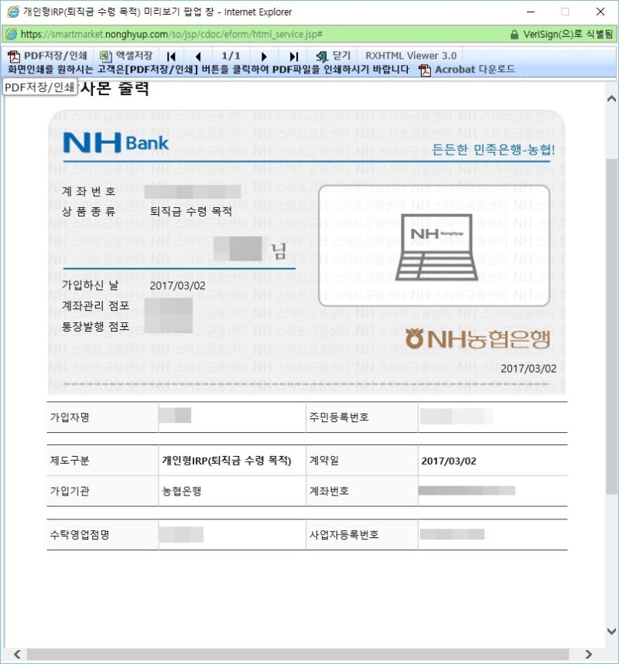Click the 통장발행 점포 label
This screenshot has width=619, height=664.
(96, 326)
